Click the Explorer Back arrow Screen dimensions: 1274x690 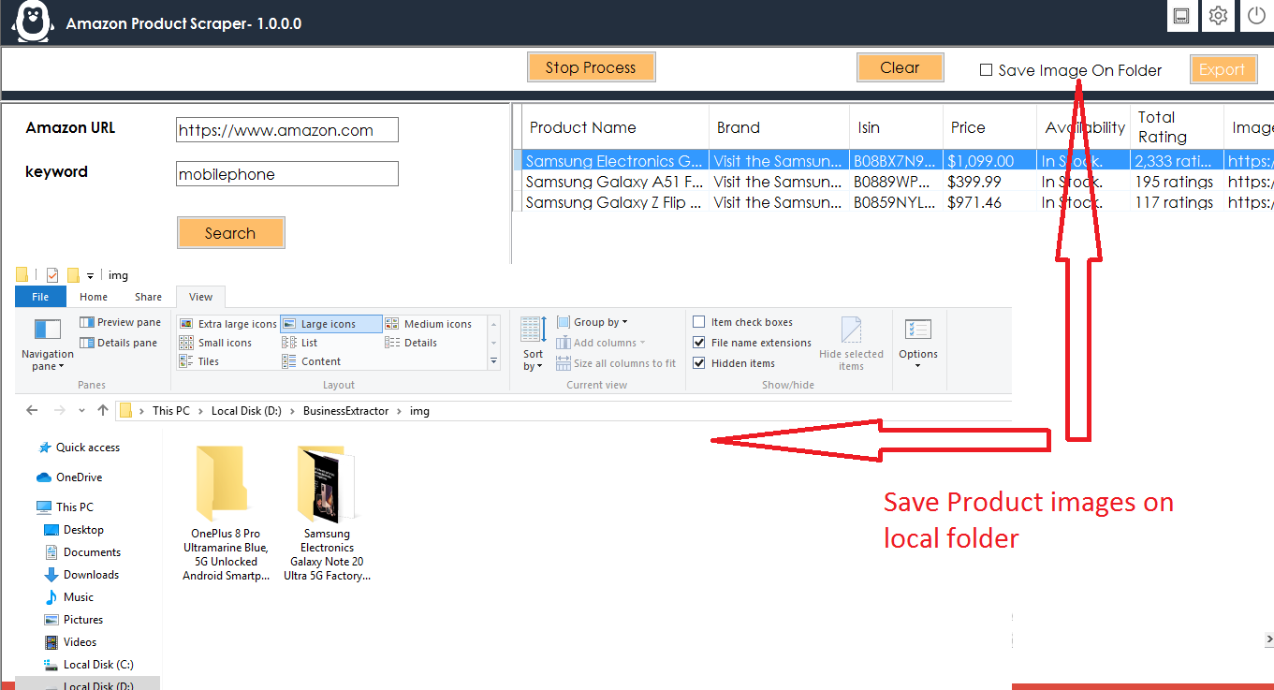[x=32, y=410]
